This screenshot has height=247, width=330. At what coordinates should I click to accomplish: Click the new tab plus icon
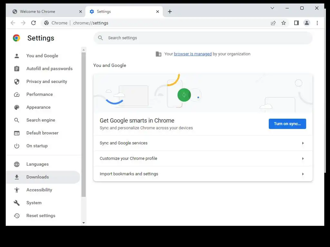[170, 12]
